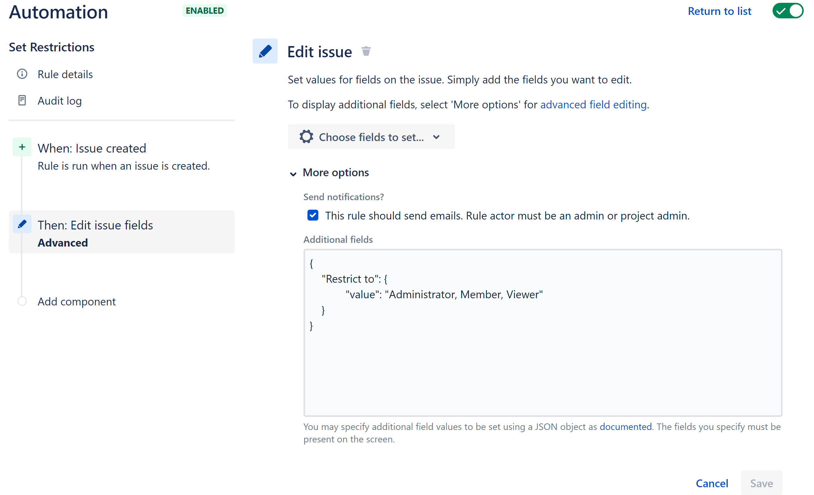
Task: Click the Set Restrictions rule name
Action: tap(51, 47)
